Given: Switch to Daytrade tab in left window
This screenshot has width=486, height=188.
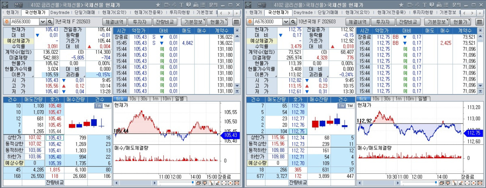Looking at the screenshot, I should point(60,13).
